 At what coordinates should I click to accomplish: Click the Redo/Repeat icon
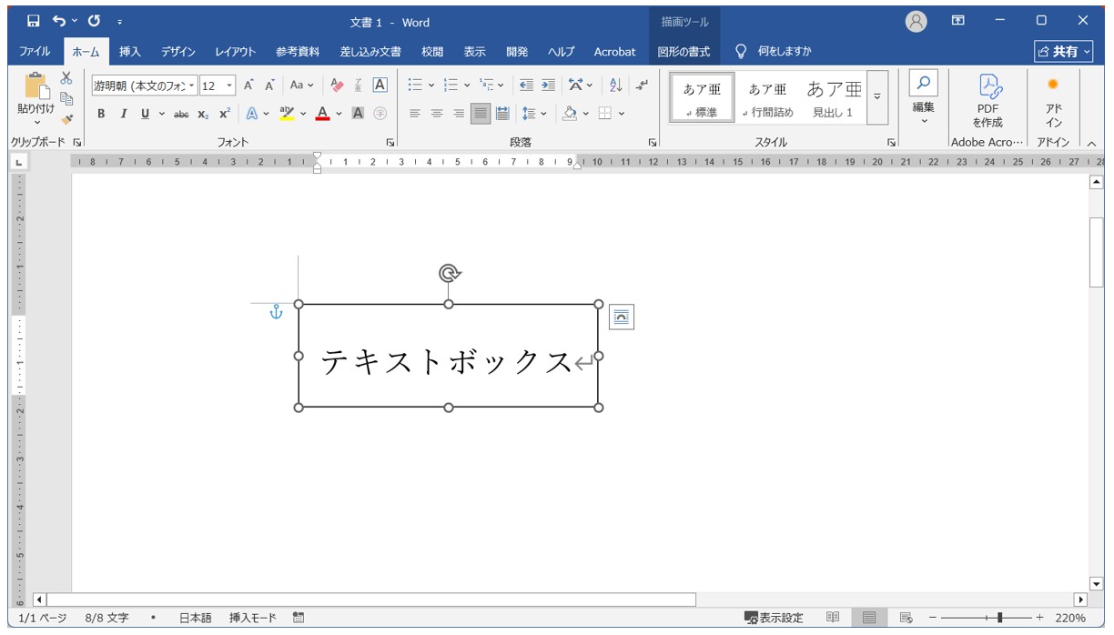(x=94, y=21)
